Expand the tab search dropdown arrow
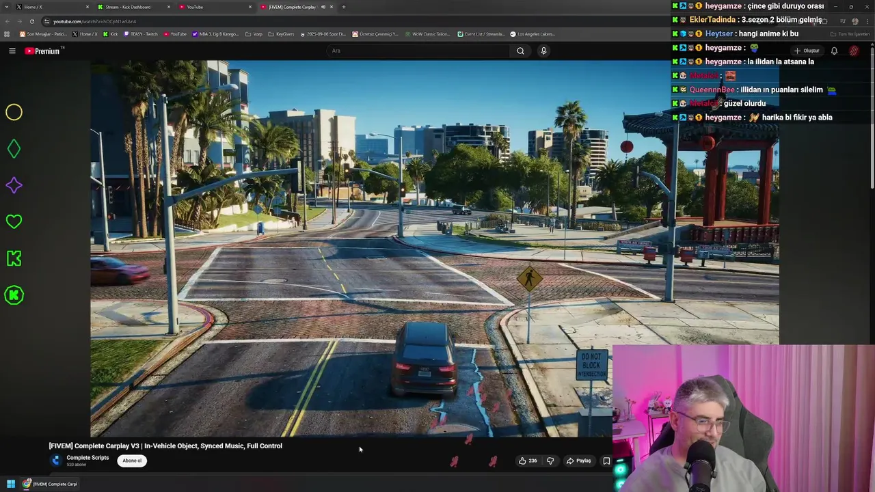The width and height of the screenshot is (875, 492). point(5,7)
